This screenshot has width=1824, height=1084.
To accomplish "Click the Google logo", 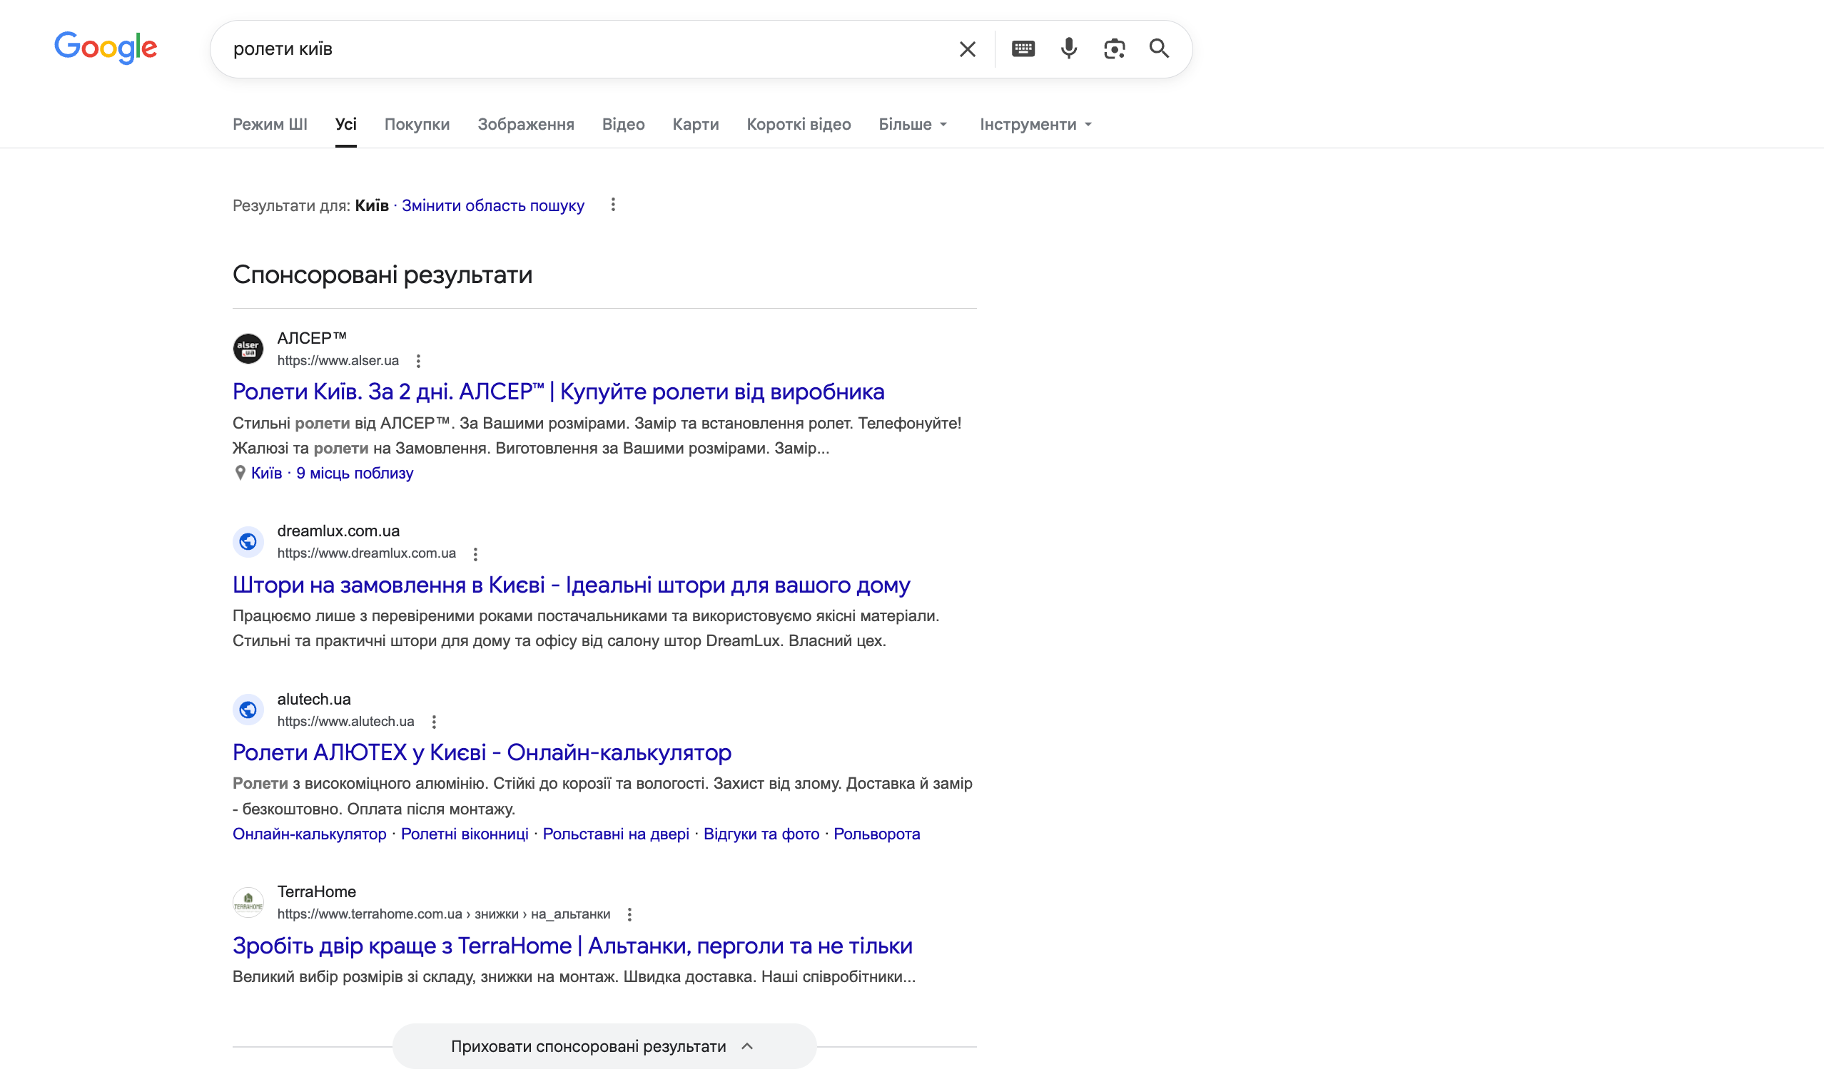I will (106, 48).
